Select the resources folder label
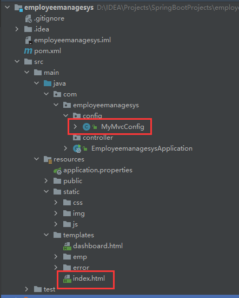The height and width of the screenshot is (298, 239). pos(69,159)
